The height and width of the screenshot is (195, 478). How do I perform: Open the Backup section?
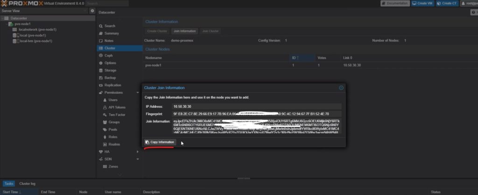pos(110,78)
